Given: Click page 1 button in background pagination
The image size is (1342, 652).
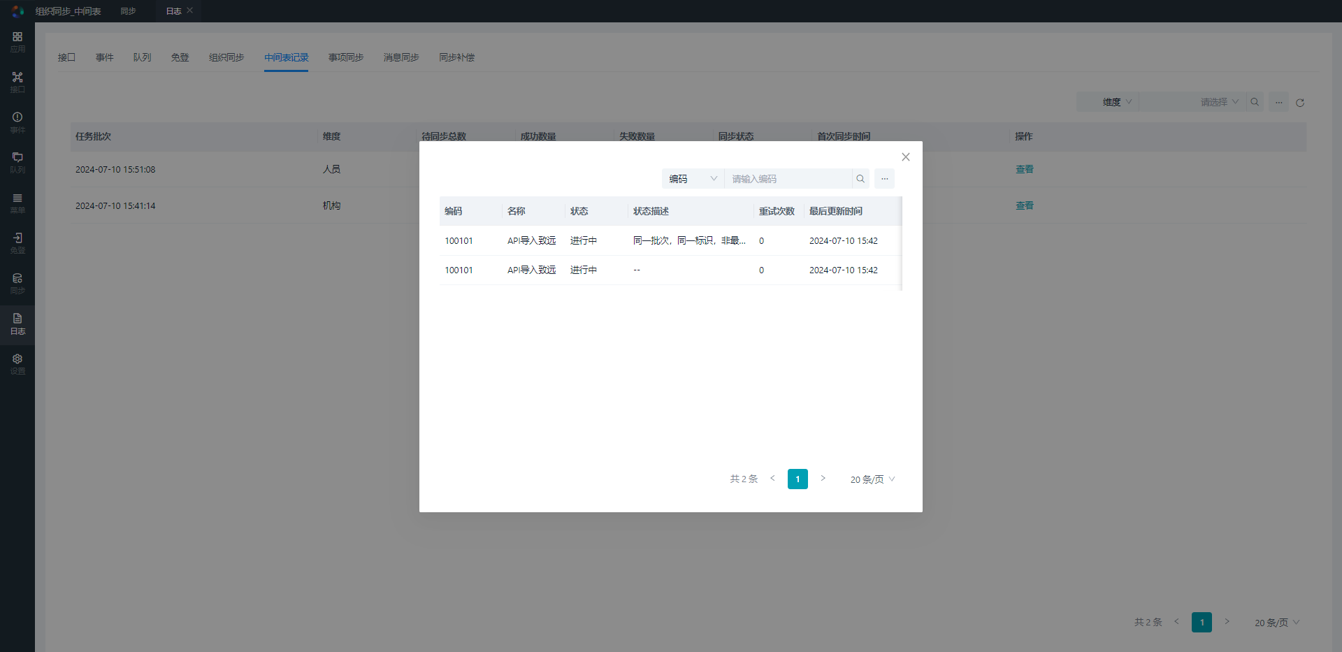Looking at the screenshot, I should coord(1202,622).
